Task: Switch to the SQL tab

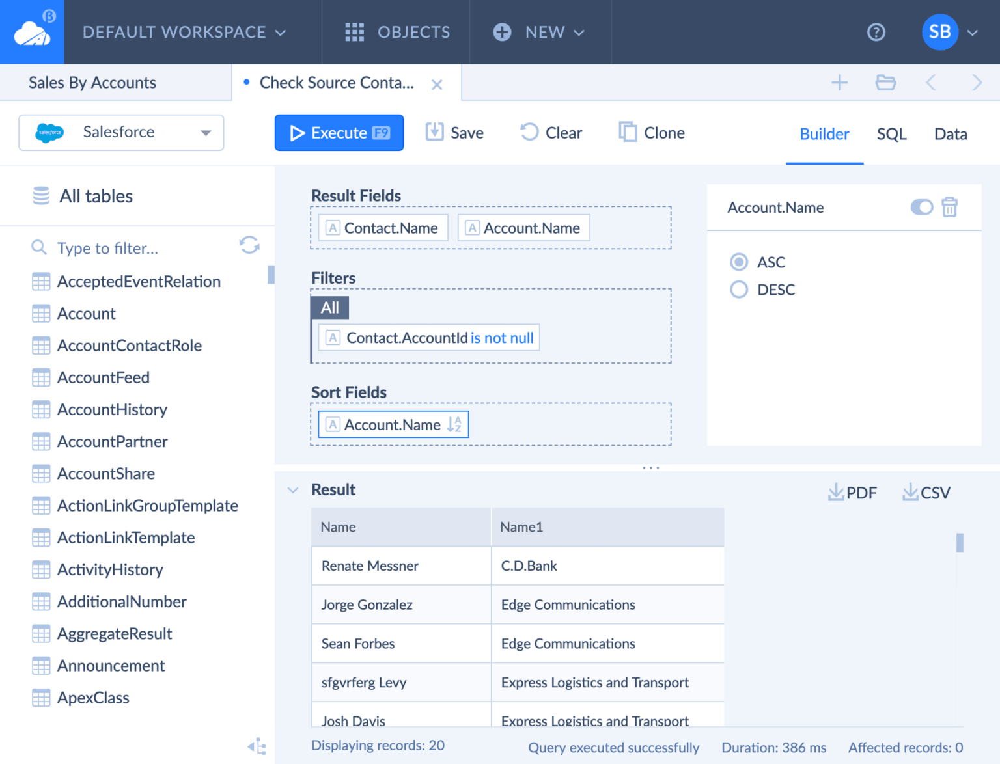Action: click(x=891, y=134)
